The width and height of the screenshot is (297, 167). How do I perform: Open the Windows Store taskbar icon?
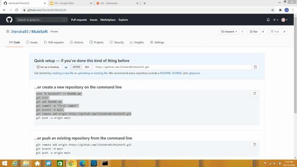pyautogui.click(x=60, y=163)
